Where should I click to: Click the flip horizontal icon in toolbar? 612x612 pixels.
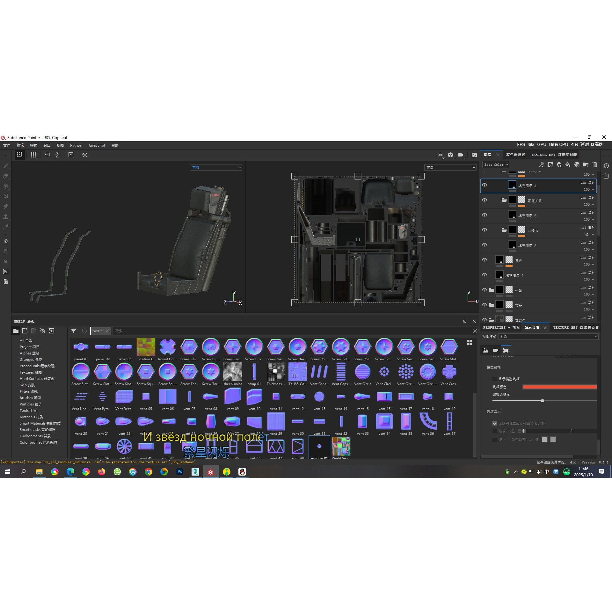click(47, 155)
